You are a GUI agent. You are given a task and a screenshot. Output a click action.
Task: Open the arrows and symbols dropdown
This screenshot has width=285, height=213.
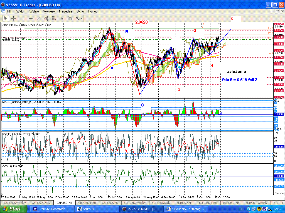79,18
